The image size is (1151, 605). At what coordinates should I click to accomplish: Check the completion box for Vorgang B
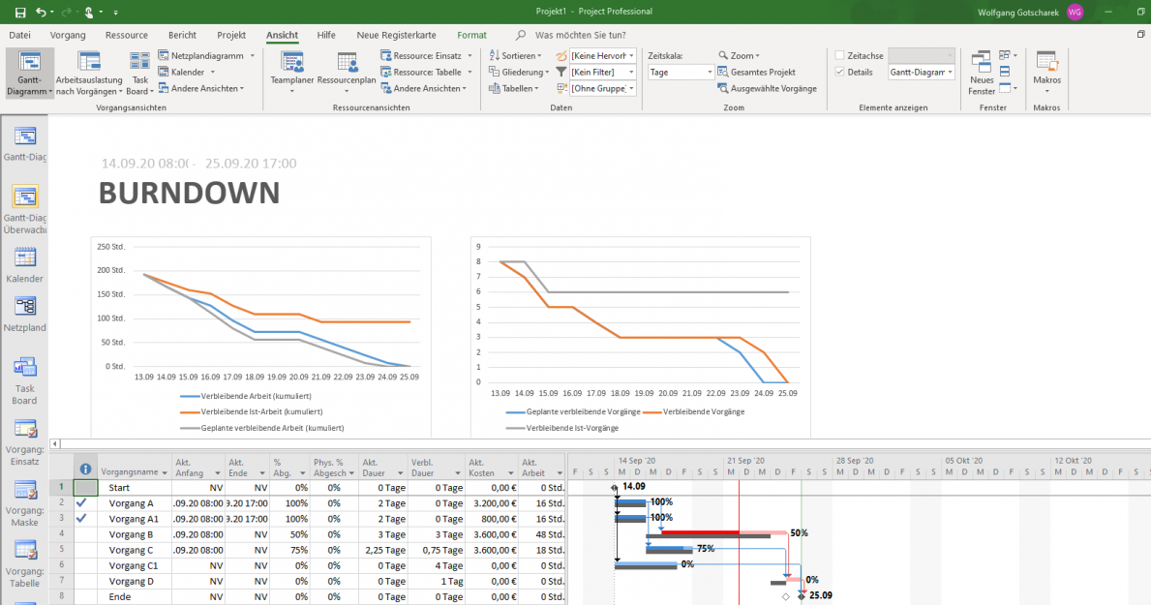pyautogui.click(x=82, y=533)
